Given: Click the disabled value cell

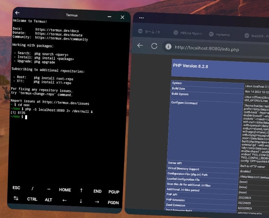Looking at the screenshot, I should 245,171.
